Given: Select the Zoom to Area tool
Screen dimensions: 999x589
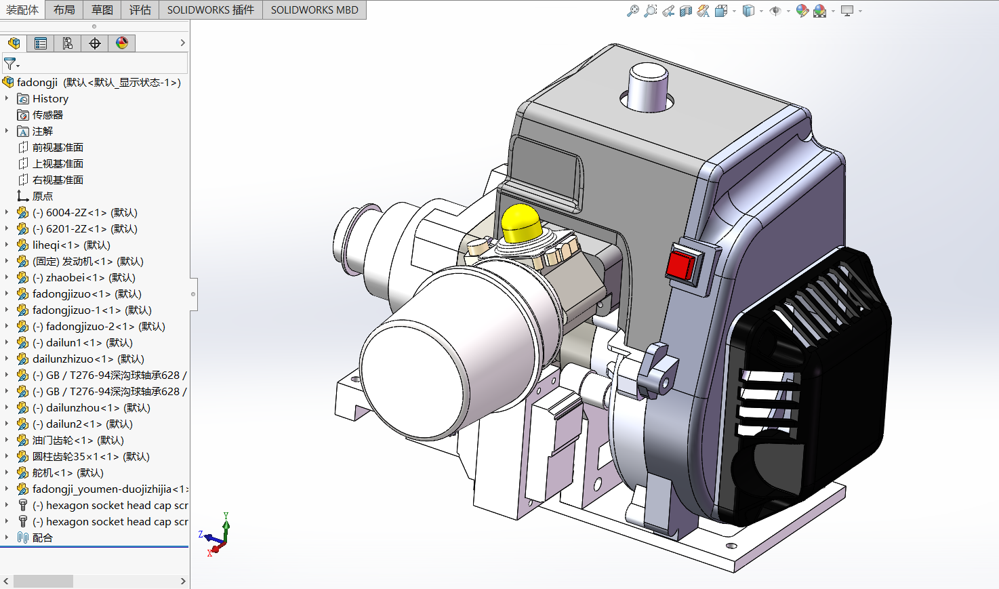Looking at the screenshot, I should pos(650,11).
